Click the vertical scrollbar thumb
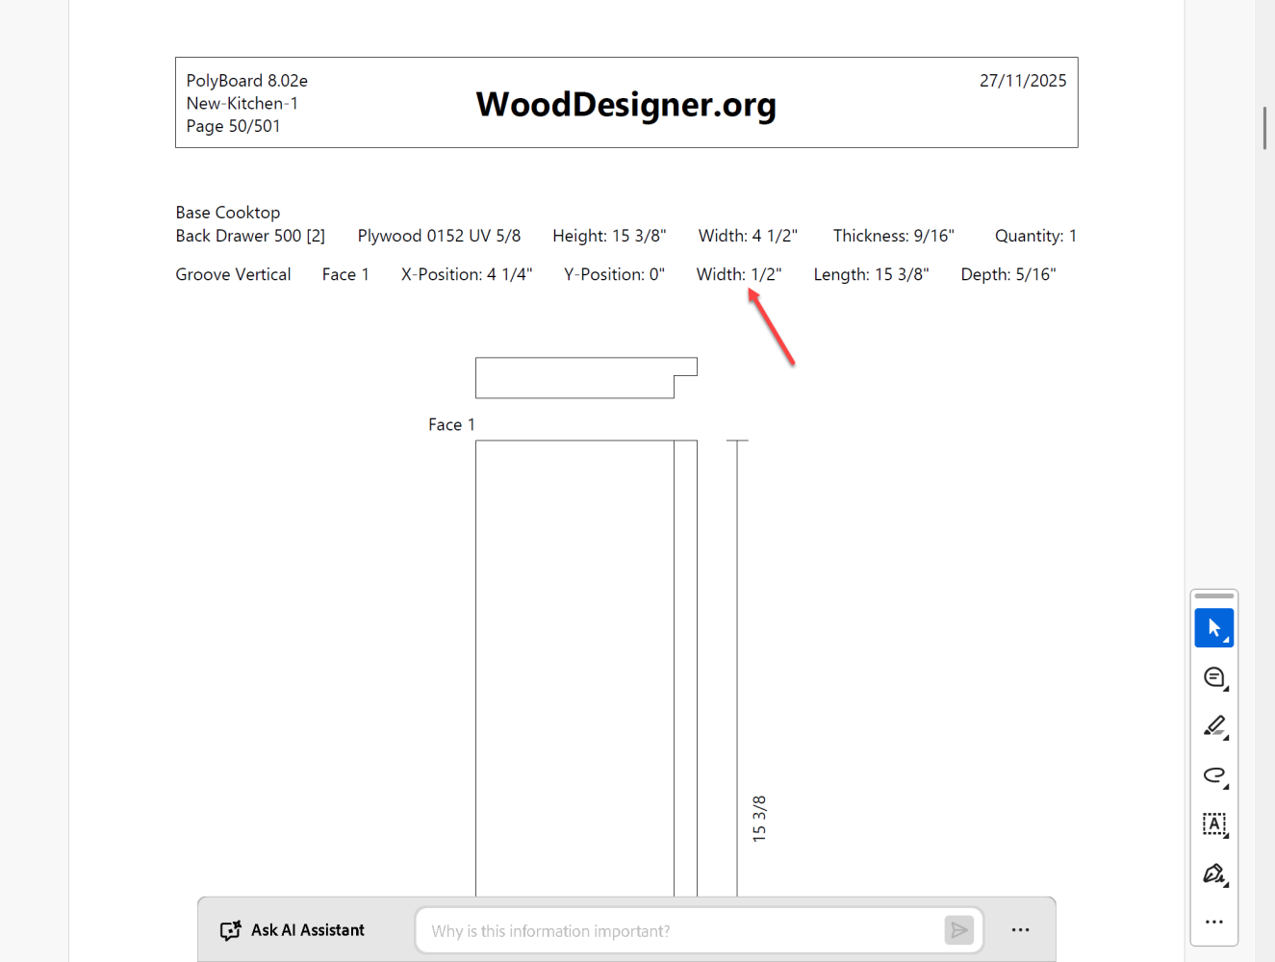Screen dimensions: 1275x962 [x=1264, y=128]
